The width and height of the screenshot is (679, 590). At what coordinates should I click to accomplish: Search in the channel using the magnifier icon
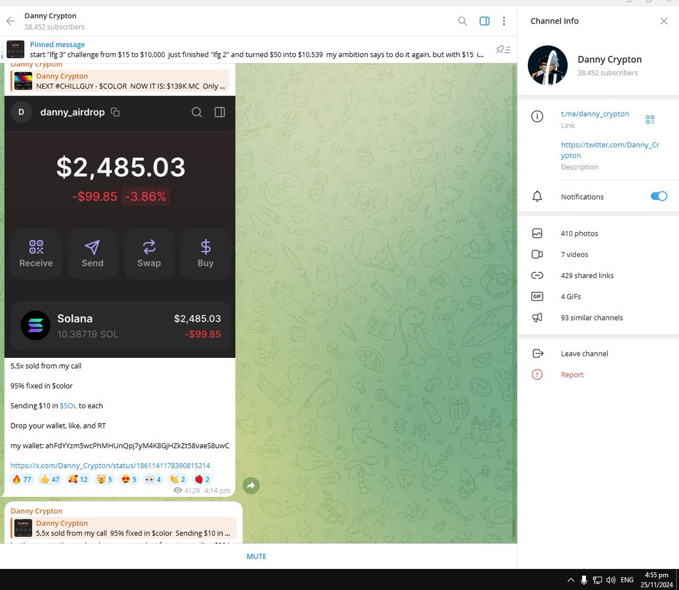[x=462, y=21]
